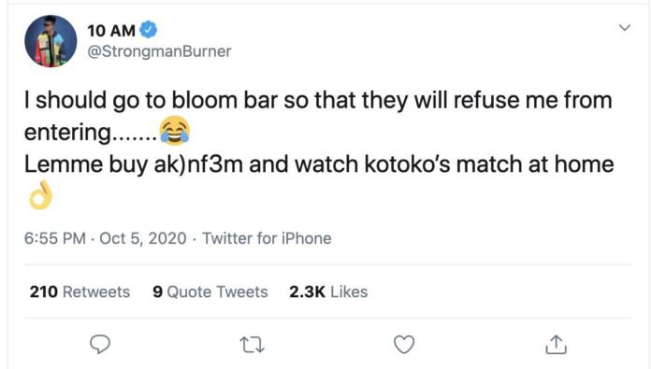This screenshot has height=369, width=651.
Task: Open the Twitter for iPhone source link
Action: click(267, 239)
